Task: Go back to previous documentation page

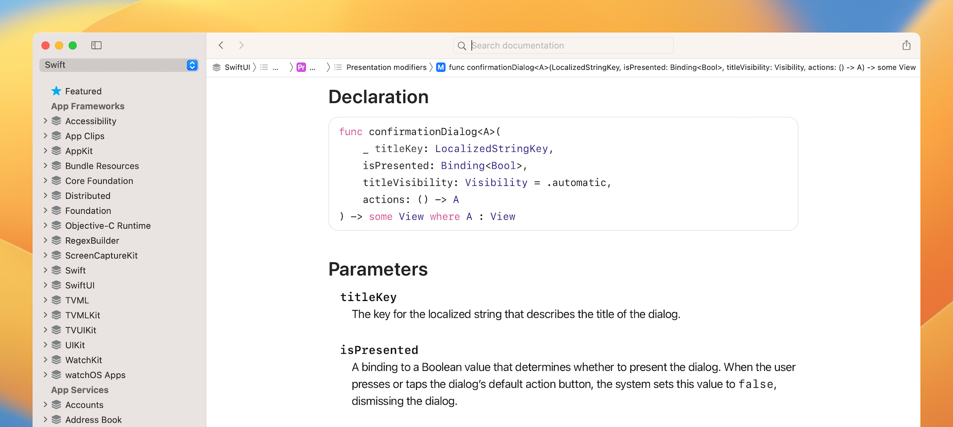Action: pos(221,46)
